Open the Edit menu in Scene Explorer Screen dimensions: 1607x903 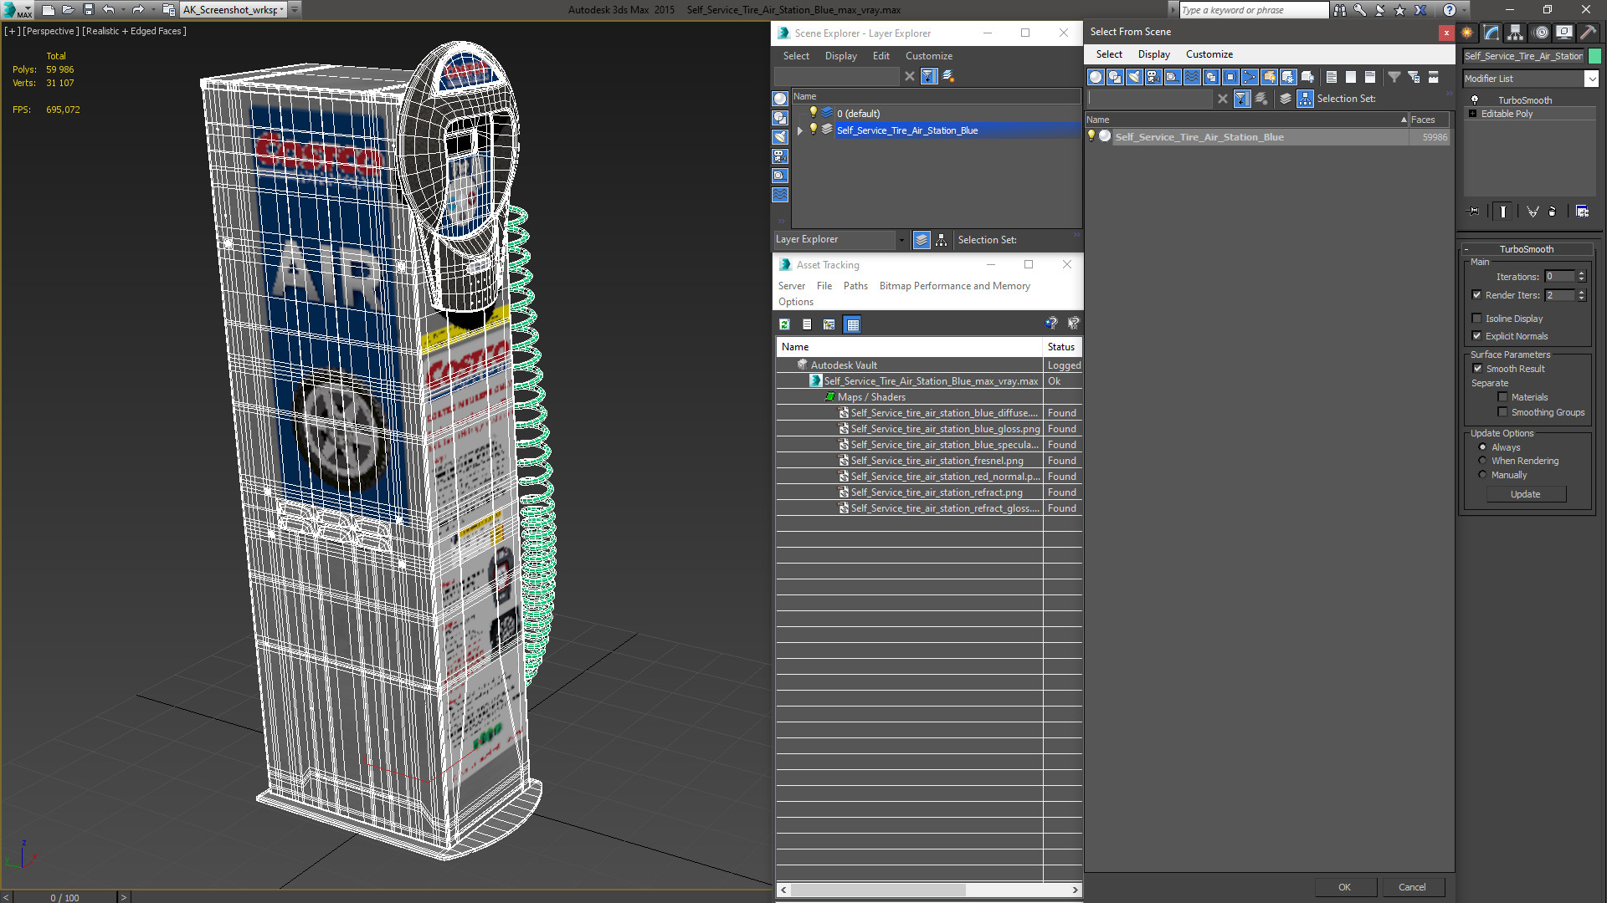(881, 56)
